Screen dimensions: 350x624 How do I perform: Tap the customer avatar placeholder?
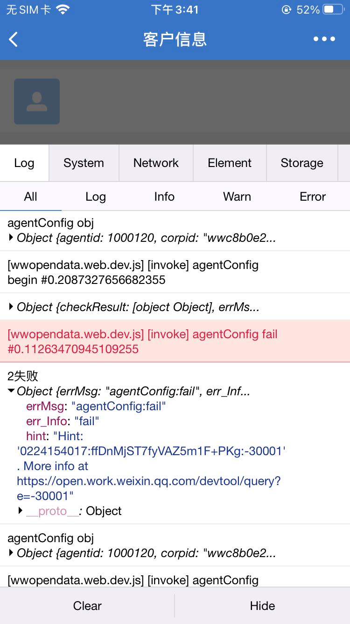[37, 102]
